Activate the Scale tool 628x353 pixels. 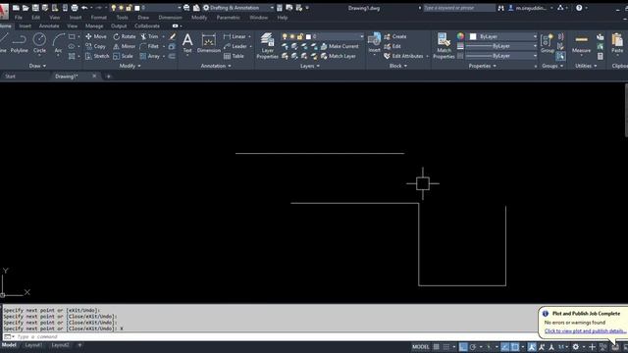click(123, 57)
